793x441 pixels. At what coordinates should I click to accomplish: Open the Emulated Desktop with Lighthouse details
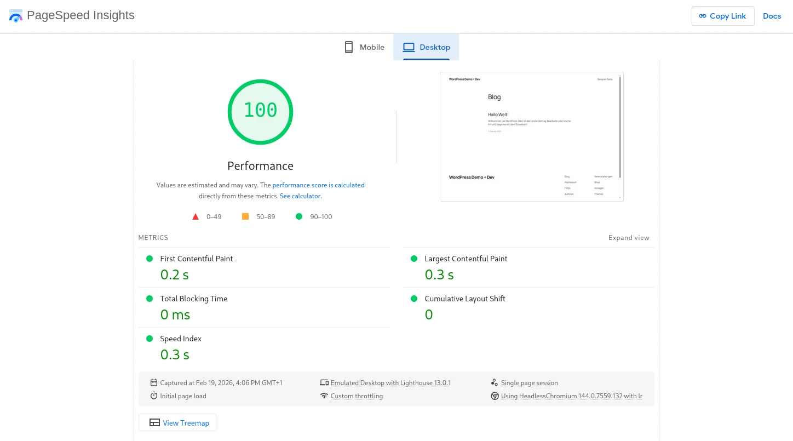(390, 382)
